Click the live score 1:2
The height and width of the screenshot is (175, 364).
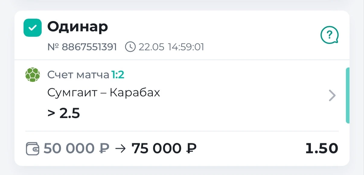coord(118,75)
